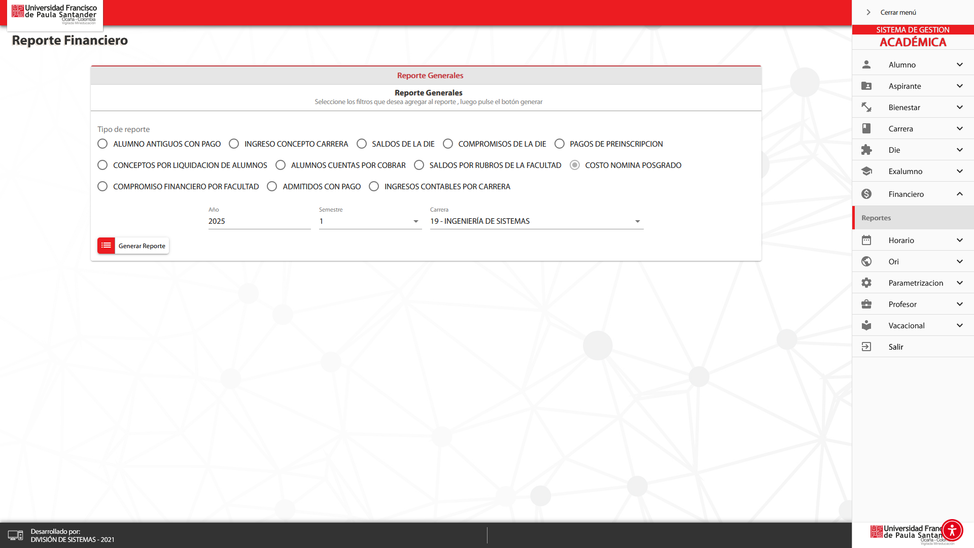The width and height of the screenshot is (974, 548).
Task: Click the Horario calendar icon
Action: coord(866,240)
